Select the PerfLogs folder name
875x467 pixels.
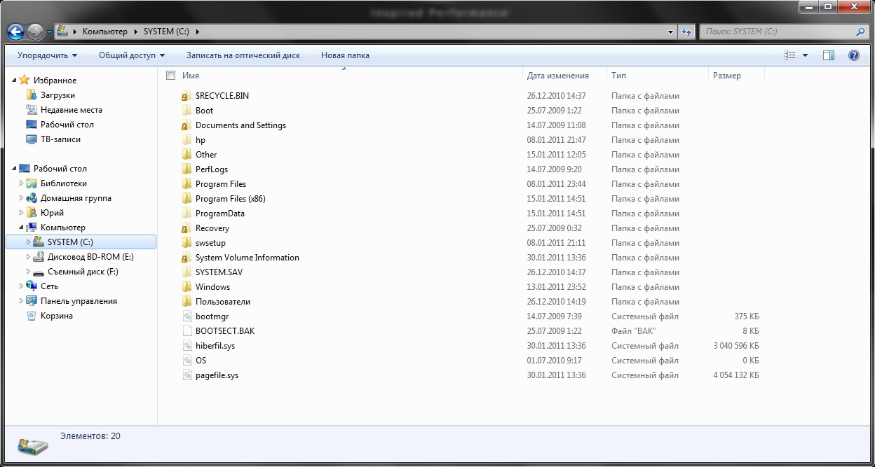pos(212,169)
